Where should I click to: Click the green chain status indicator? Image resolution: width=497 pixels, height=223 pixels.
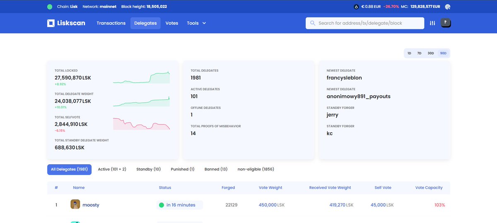click(x=50, y=7)
